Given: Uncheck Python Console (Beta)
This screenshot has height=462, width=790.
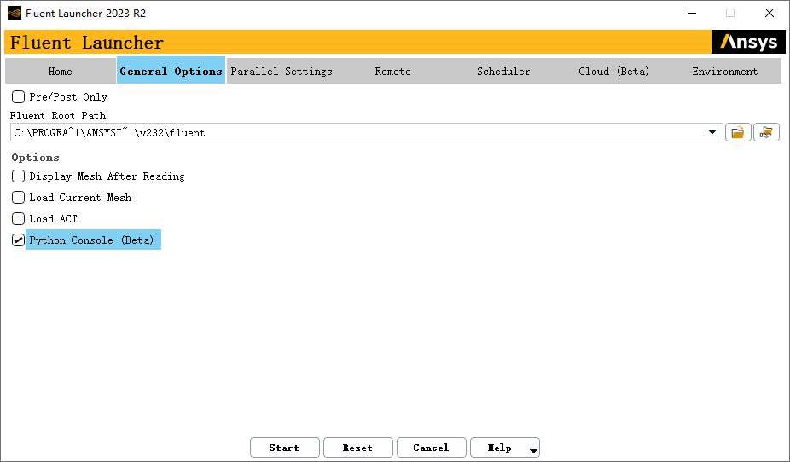Looking at the screenshot, I should [18, 240].
